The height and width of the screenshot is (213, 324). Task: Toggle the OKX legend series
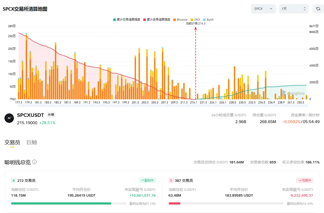pyautogui.click(x=195, y=20)
